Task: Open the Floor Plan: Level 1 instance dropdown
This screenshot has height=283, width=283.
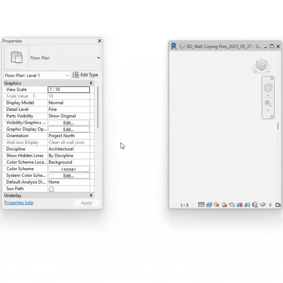Action: pyautogui.click(x=67, y=75)
